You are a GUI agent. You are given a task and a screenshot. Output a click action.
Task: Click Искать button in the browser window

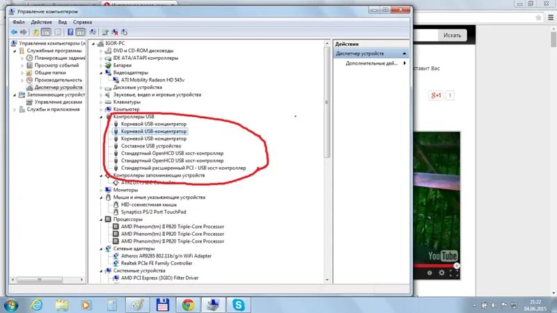coord(452,35)
